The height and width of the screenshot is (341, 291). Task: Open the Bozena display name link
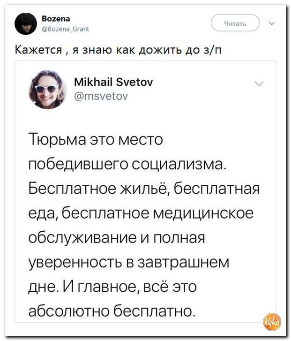pos(56,19)
